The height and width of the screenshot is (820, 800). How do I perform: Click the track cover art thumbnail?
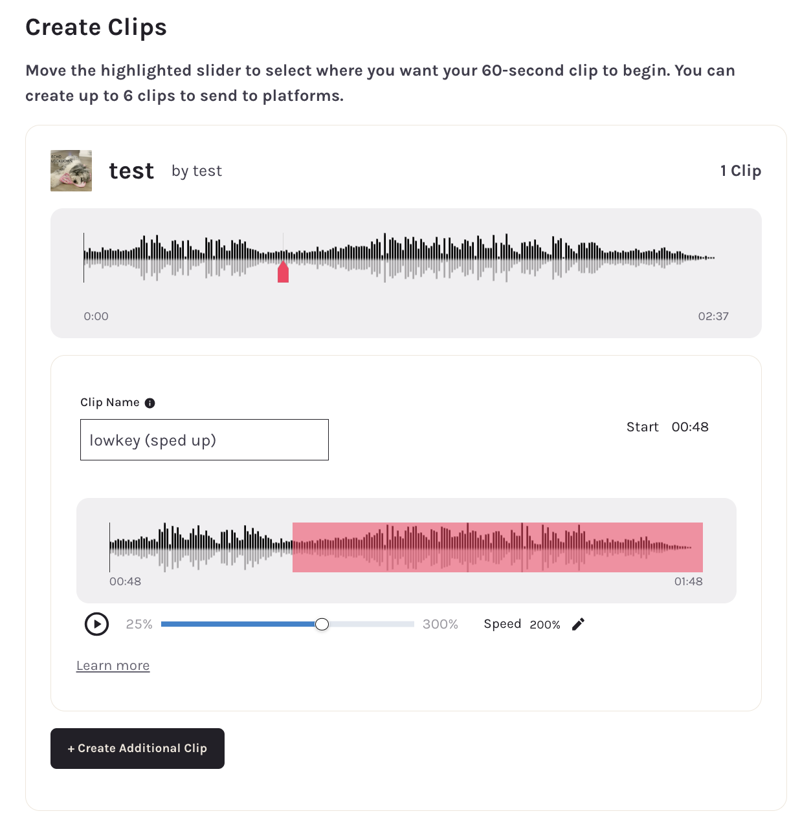pos(71,171)
